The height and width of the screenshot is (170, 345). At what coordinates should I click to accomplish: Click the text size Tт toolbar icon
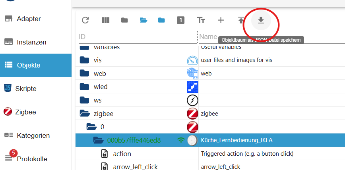pos(201,20)
